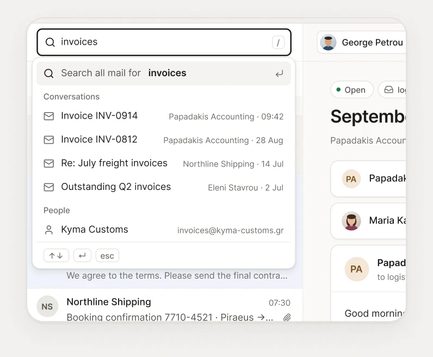Click 'Papadakis Accounting · 09:42' text

226,116
